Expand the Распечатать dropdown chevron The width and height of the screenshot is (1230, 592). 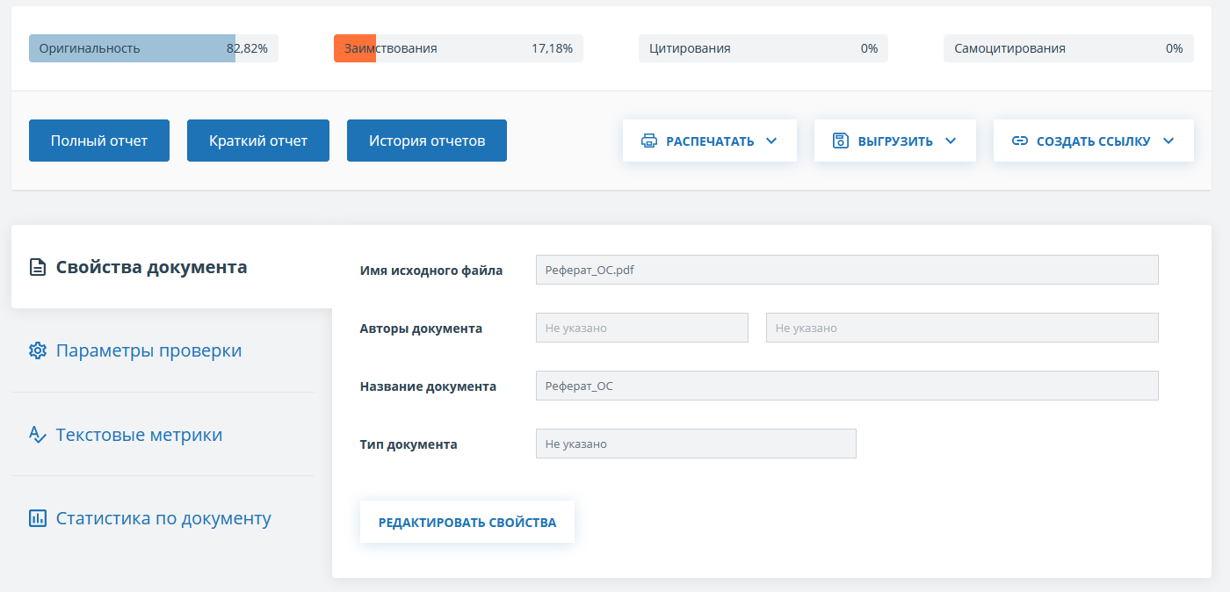(771, 141)
